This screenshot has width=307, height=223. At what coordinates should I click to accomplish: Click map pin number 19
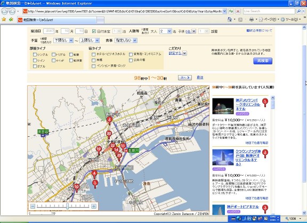[x=99, y=150]
